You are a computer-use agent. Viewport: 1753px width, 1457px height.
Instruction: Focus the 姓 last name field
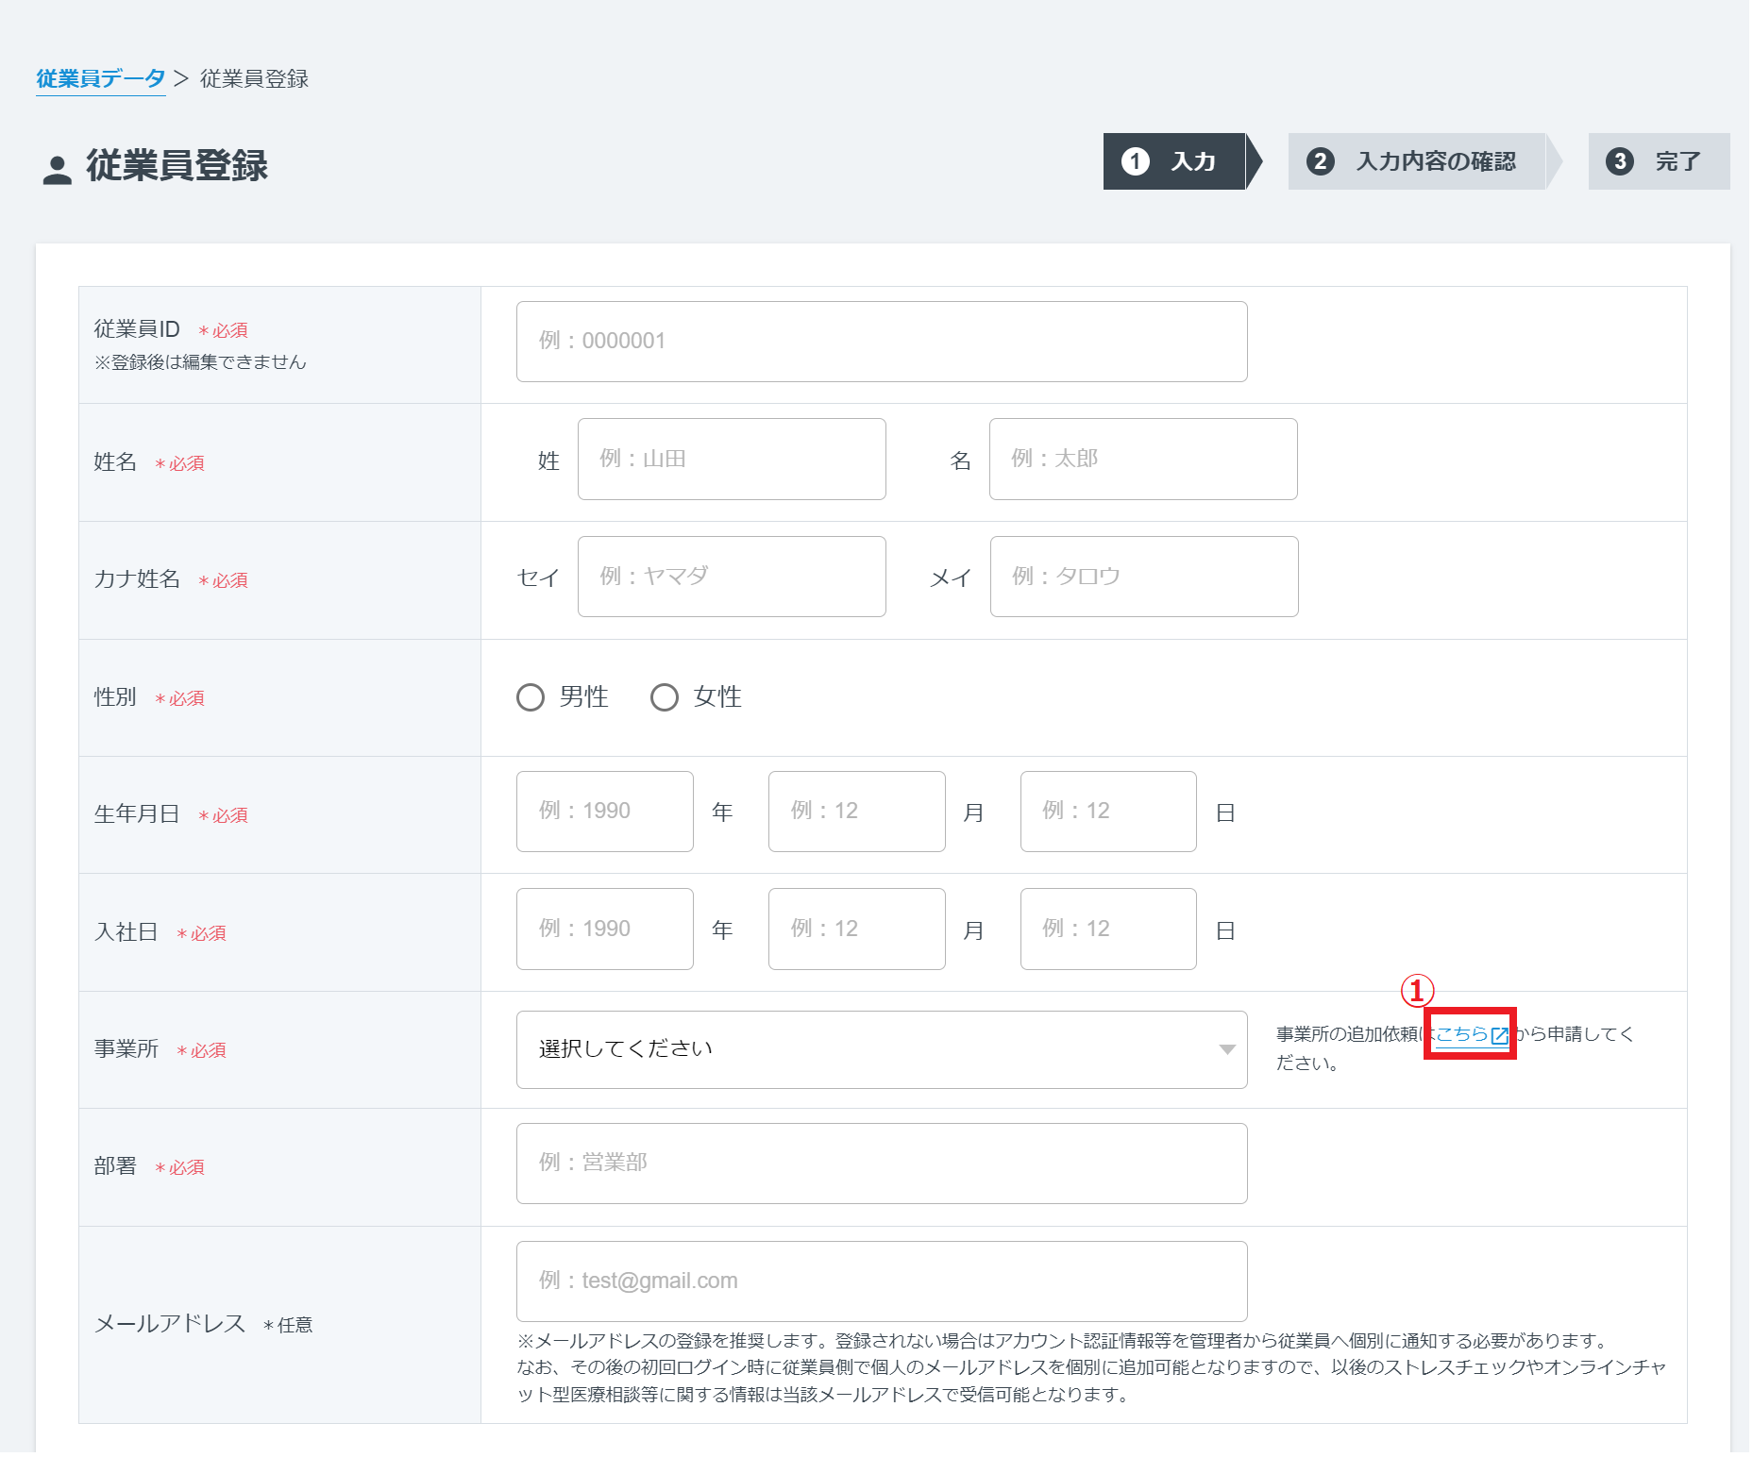tap(731, 460)
